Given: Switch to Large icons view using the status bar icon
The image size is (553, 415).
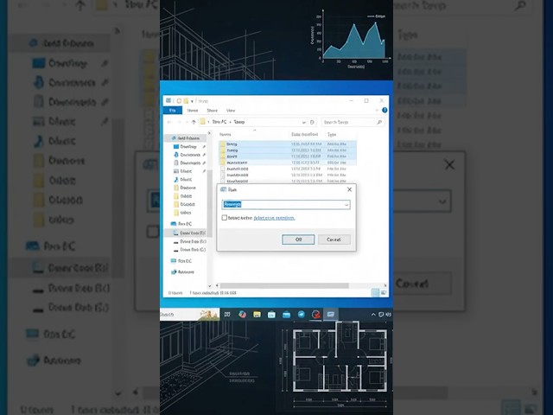Looking at the screenshot, I should click(384, 292).
